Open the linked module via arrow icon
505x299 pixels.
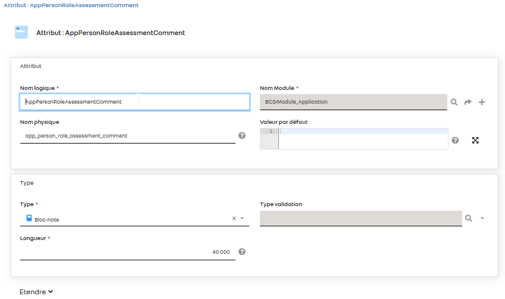pos(468,102)
